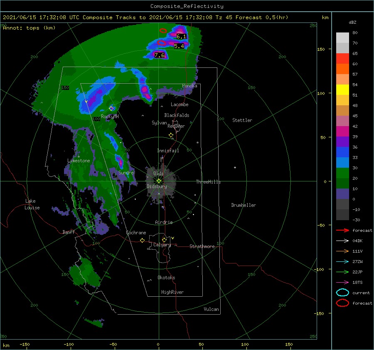The image size is (374, 350).
Task: Click the light blue swatch in dBZ legend
Action: click(x=342, y=162)
